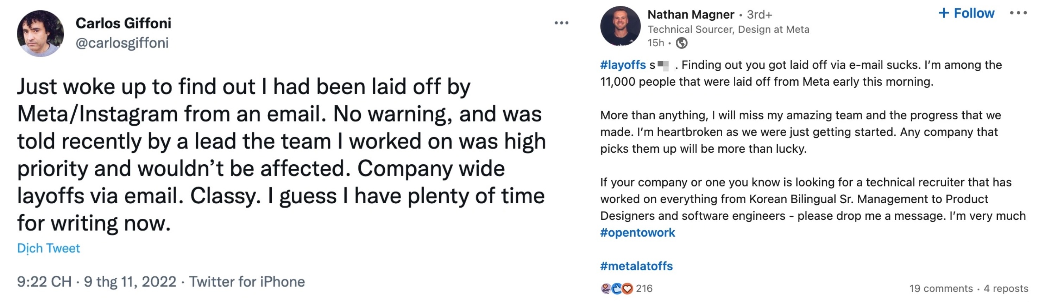Open Carlos Giffoni's profile picture
This screenshot has width=1039, height=302.
[x=40, y=33]
